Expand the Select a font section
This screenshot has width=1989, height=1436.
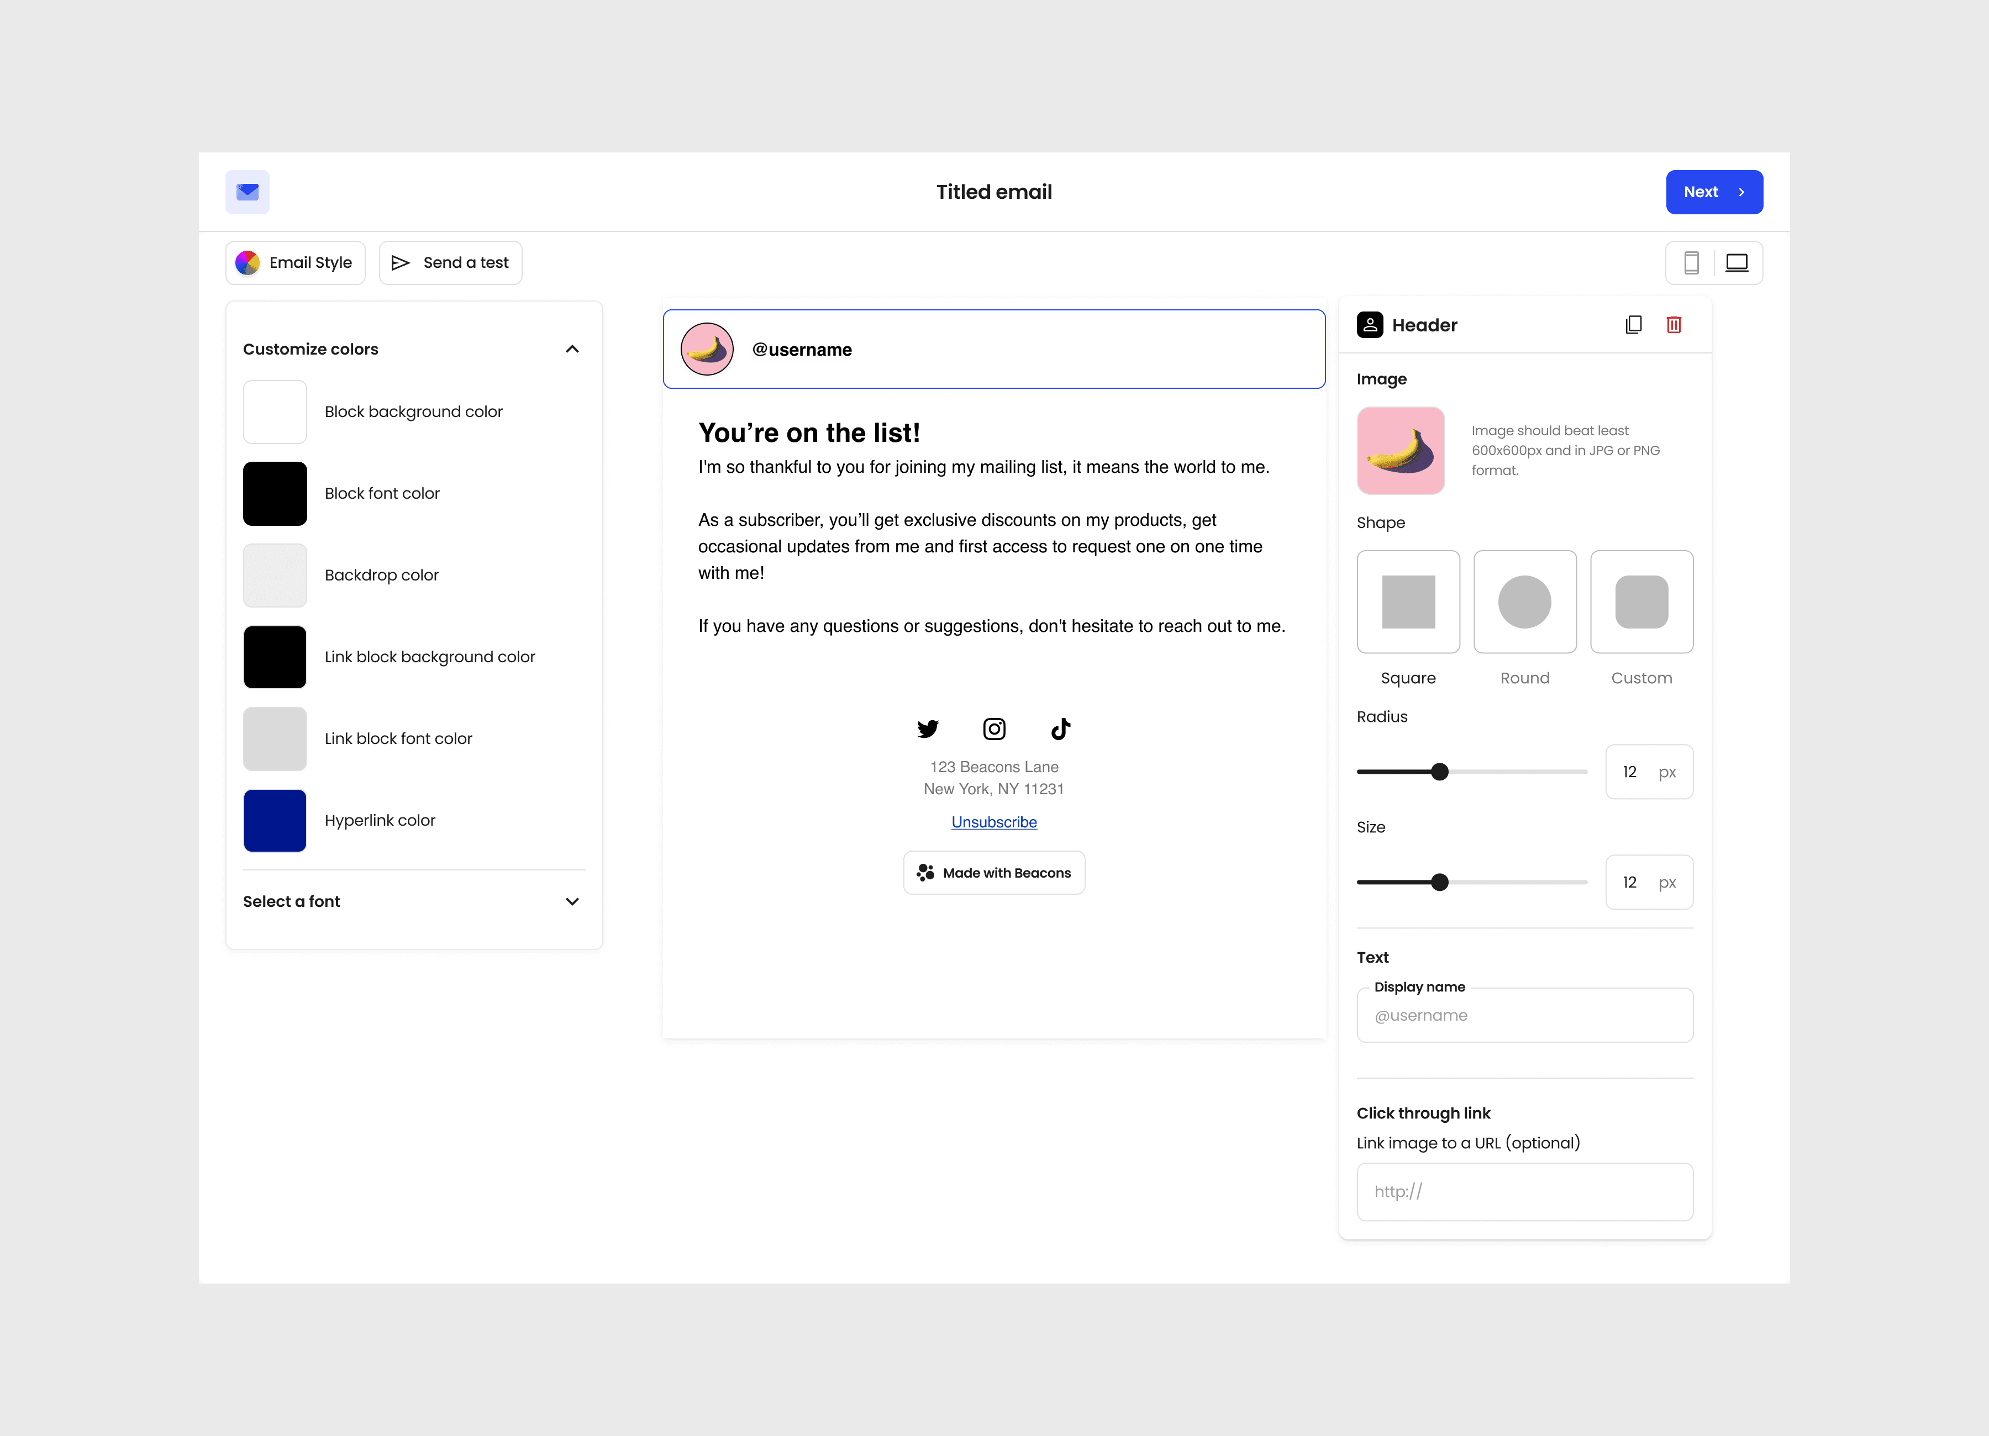572,901
